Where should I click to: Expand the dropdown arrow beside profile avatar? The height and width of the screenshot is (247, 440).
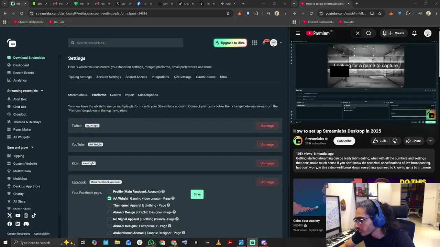280,43
